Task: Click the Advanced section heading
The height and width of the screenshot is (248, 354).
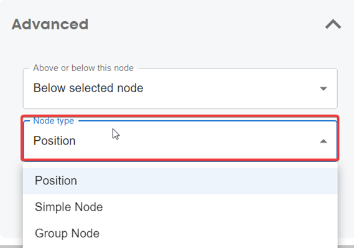Action: pyautogui.click(x=50, y=24)
